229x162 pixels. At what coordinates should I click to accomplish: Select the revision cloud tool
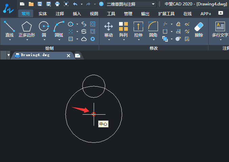(x=84, y=39)
